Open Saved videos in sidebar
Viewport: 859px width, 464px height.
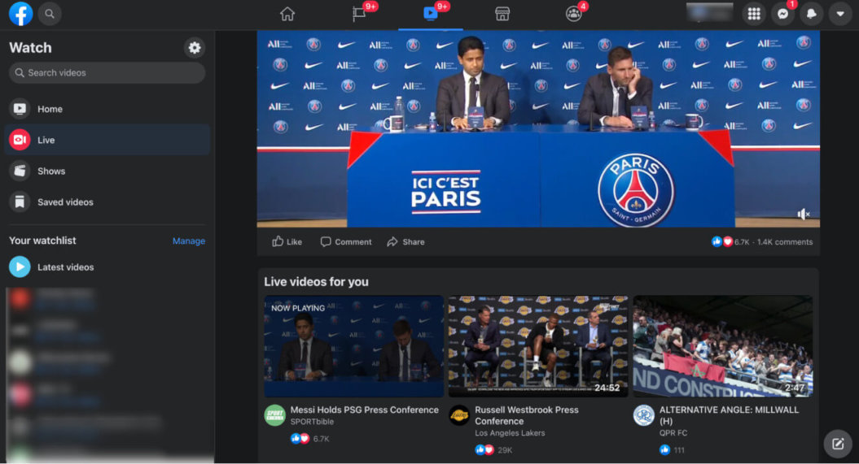pos(107,202)
